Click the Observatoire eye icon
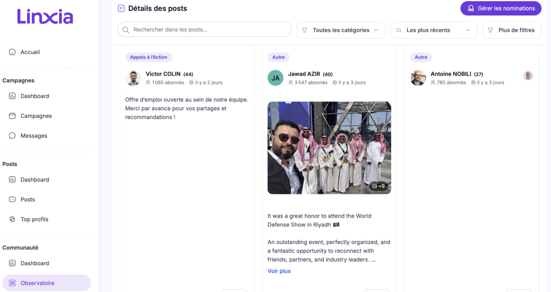This screenshot has height=292, width=551. coord(12,283)
